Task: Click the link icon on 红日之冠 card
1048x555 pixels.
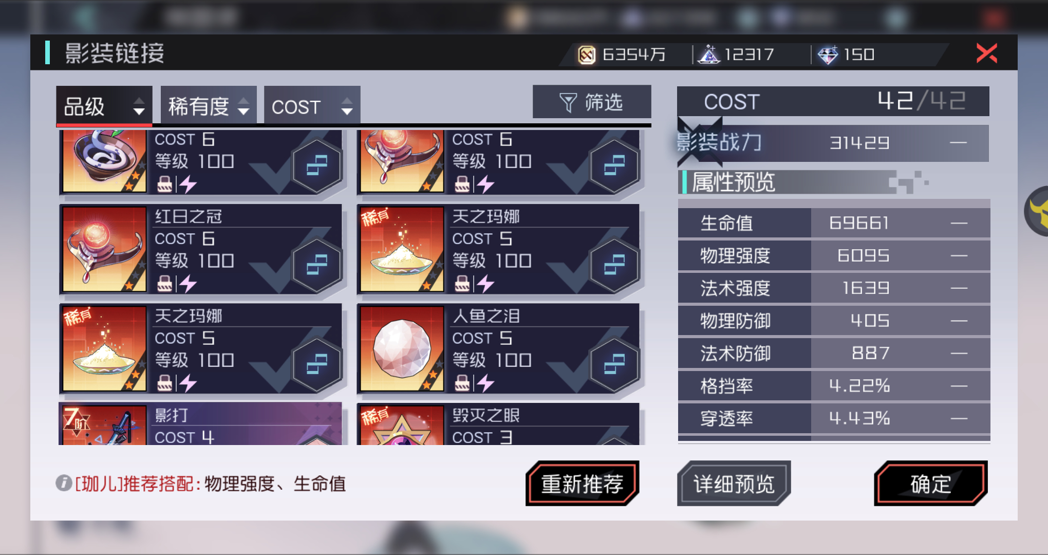Action: [317, 265]
